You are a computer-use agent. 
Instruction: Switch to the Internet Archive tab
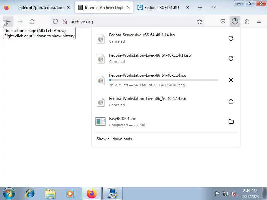click(104, 8)
